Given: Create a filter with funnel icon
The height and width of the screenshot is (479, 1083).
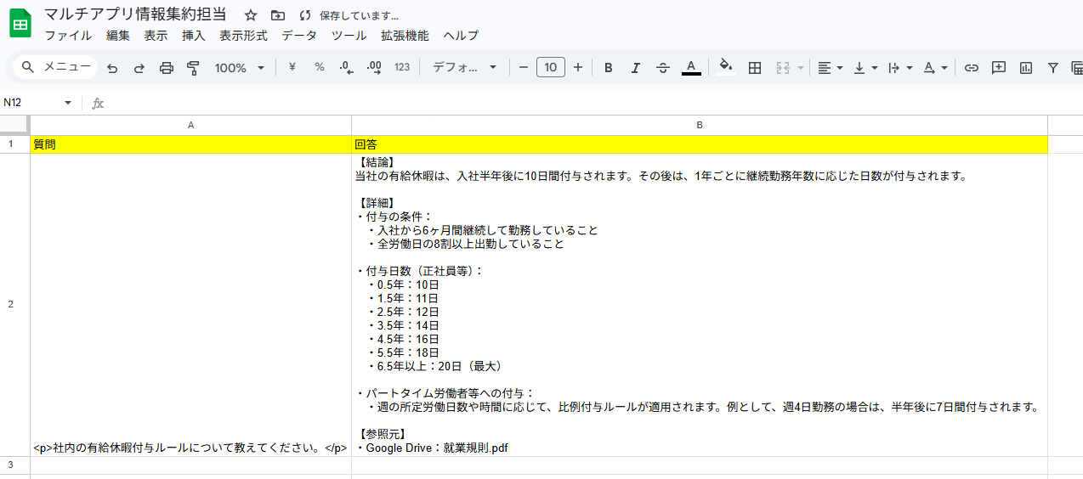Looking at the screenshot, I should coord(1053,68).
